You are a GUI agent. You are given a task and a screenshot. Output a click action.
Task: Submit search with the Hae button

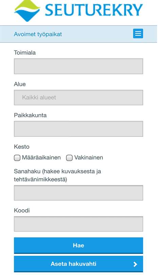(78, 245)
